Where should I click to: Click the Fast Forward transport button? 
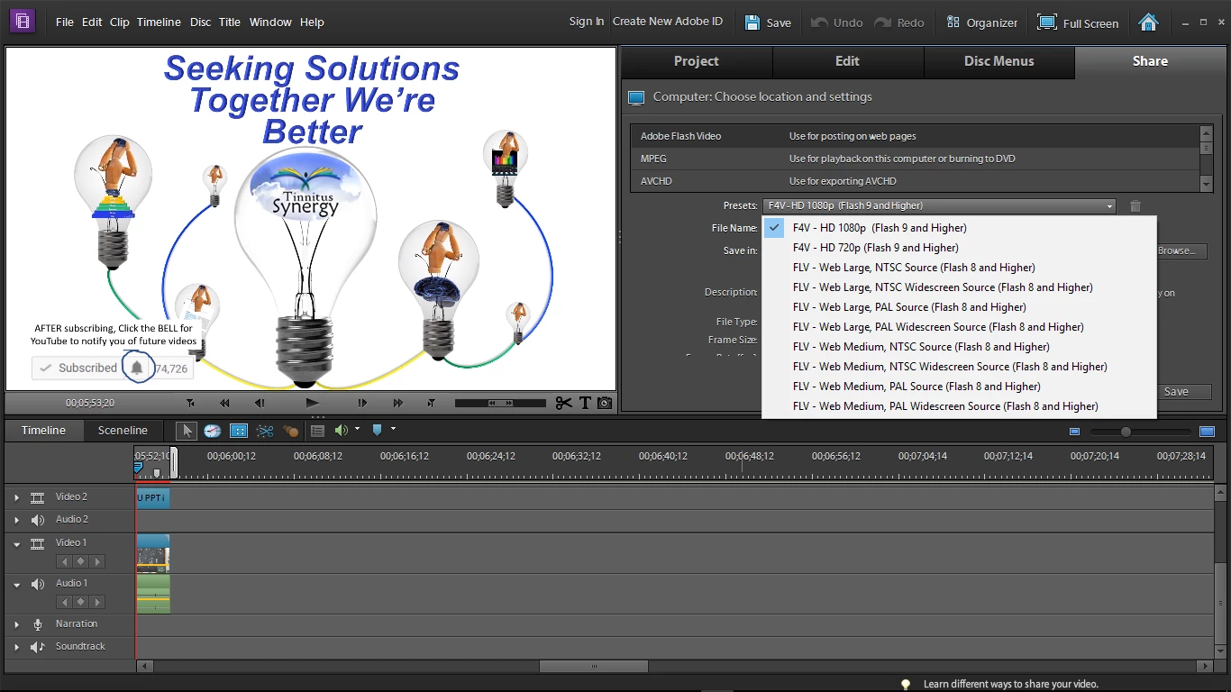pyautogui.click(x=397, y=403)
